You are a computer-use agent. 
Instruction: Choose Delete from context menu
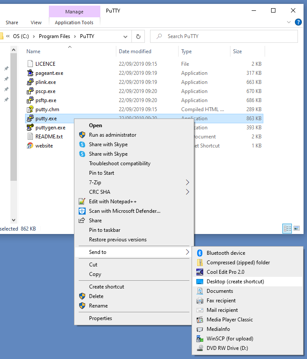134,296
